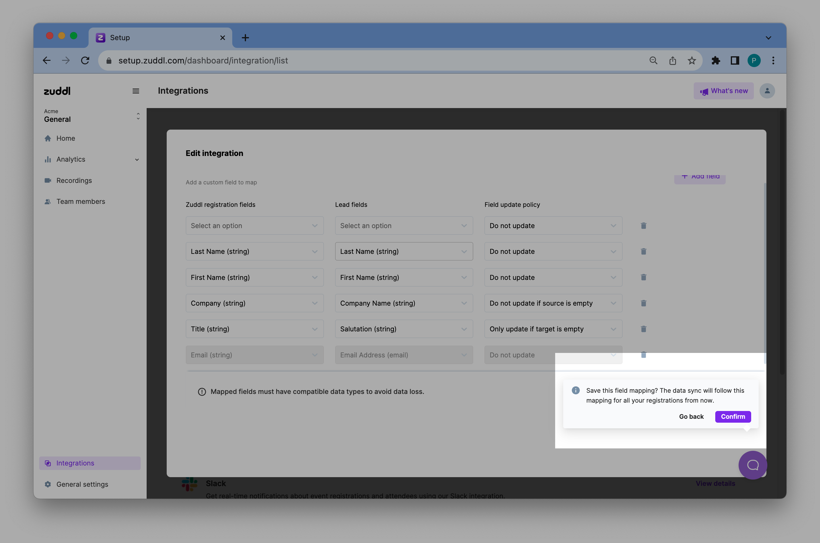The image size is (820, 543).
Task: Click the browser address bar
Action: (x=346, y=60)
